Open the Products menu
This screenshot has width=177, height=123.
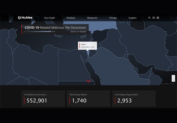tap(71, 18)
